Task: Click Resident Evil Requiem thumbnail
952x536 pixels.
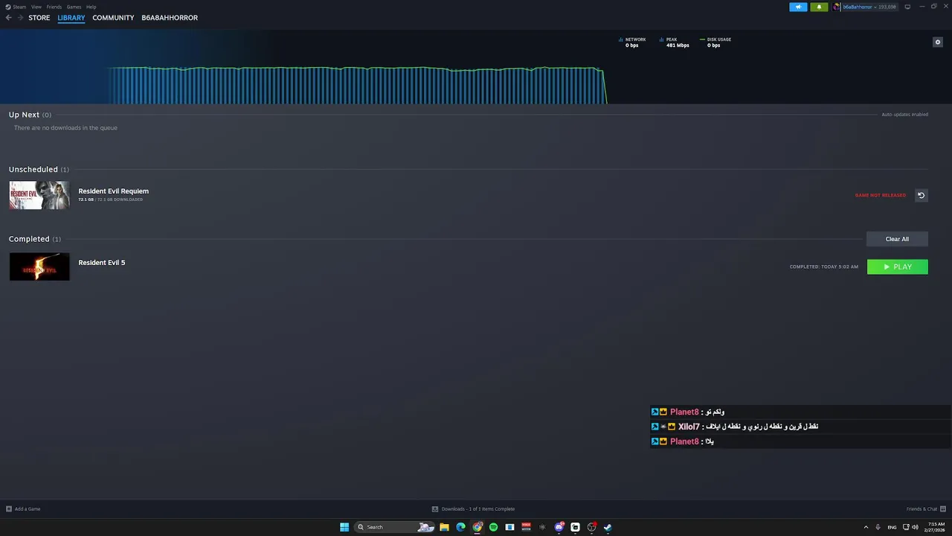Action: click(39, 195)
